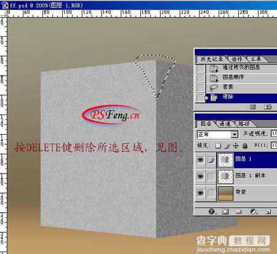Toggle link box for 图层 1 副本
Image resolution: width=277 pixels, height=254 pixels.
click(211, 177)
